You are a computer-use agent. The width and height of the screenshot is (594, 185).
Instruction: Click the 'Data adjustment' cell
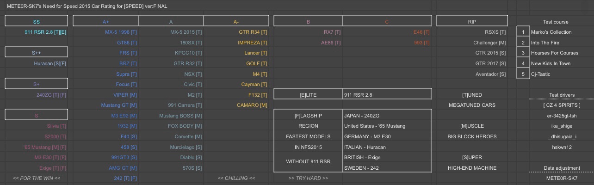pos(562,168)
